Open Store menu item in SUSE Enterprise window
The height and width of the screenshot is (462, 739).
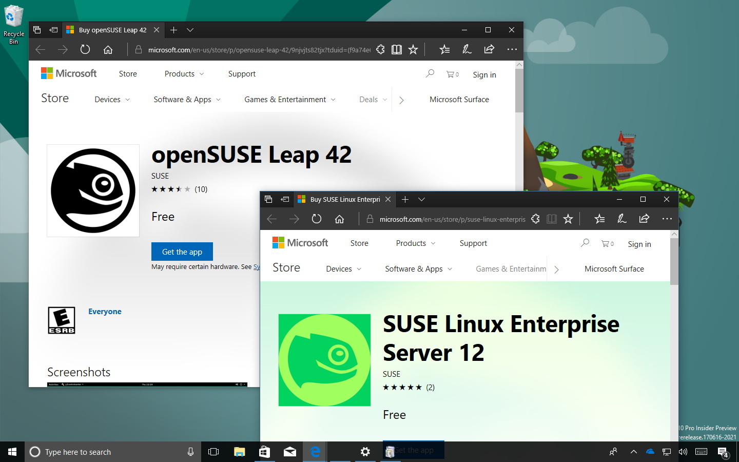(x=359, y=243)
